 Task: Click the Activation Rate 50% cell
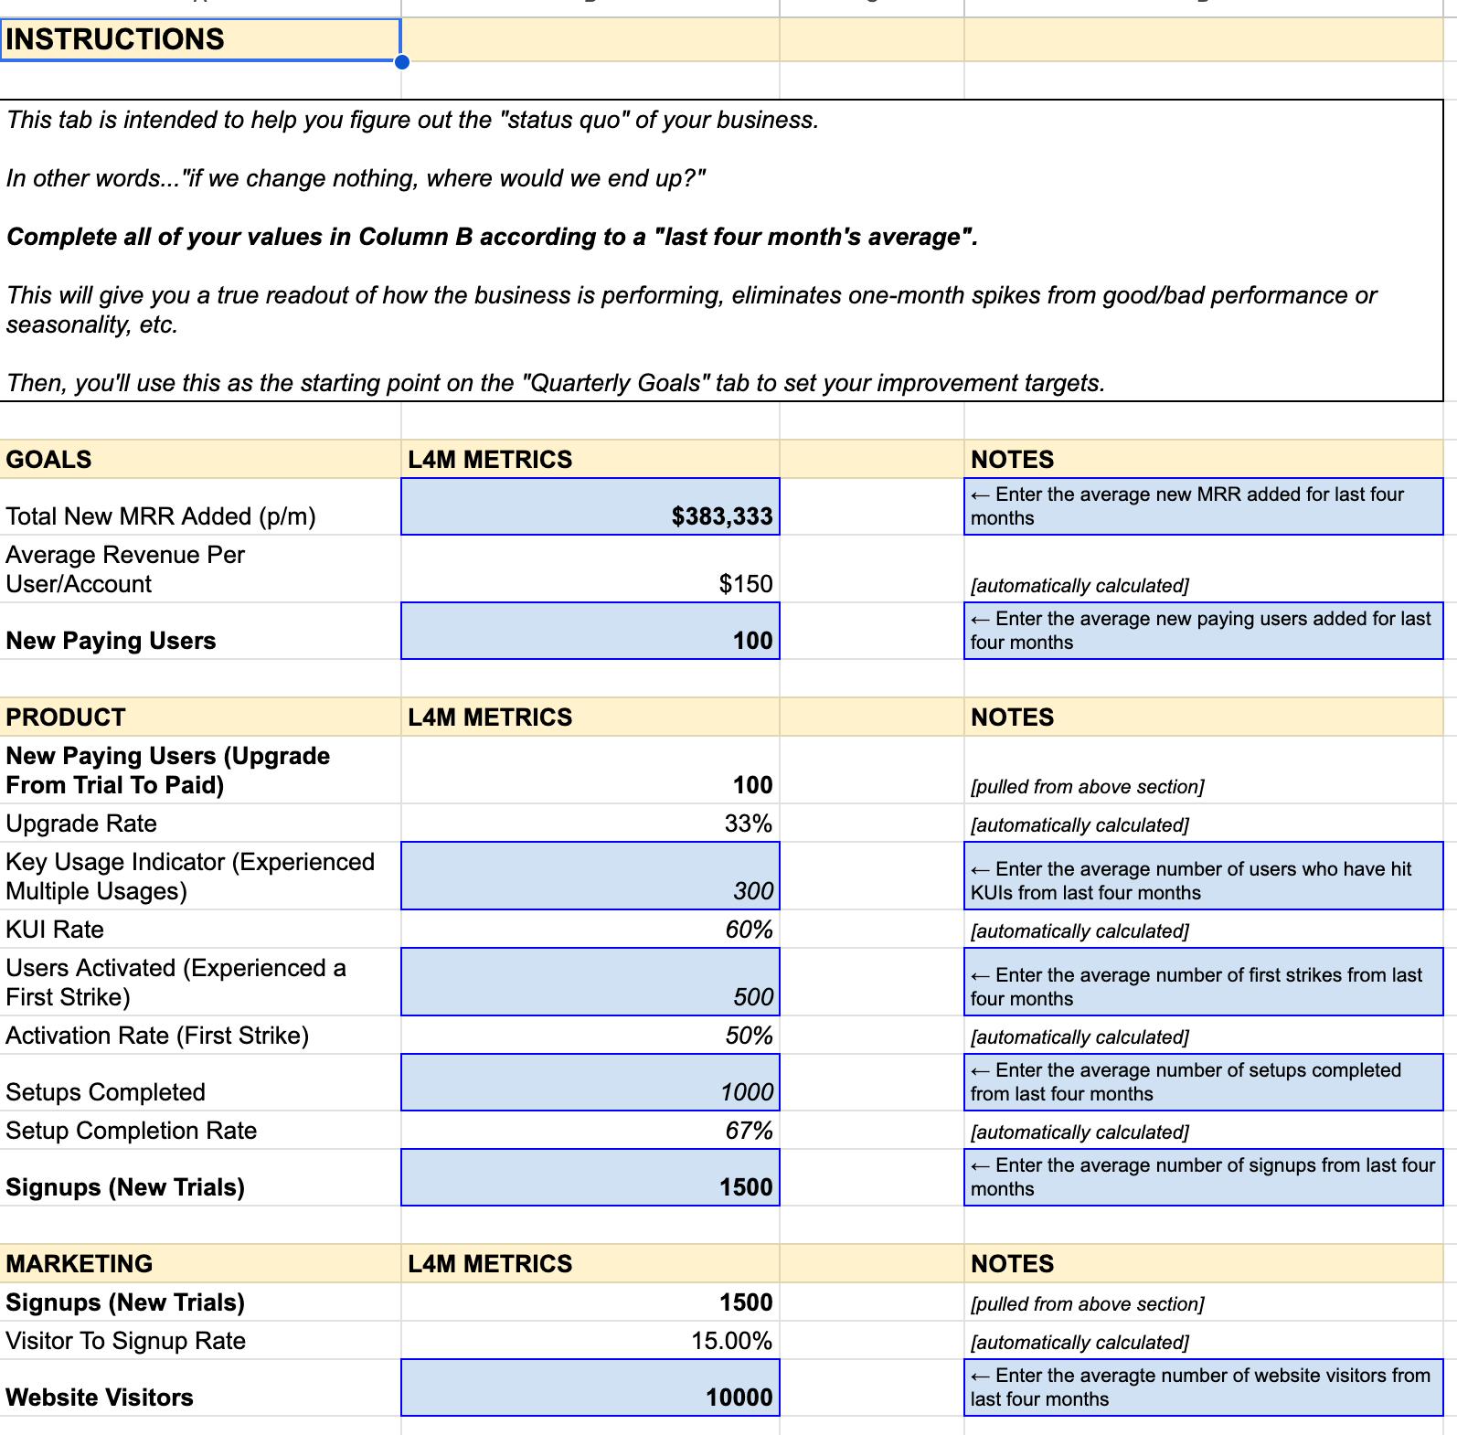click(x=590, y=1036)
